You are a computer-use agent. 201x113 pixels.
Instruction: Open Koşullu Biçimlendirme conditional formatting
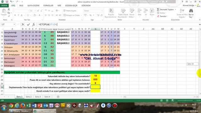point(111,13)
